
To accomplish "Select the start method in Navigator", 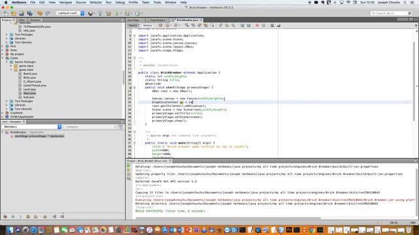I will 39,136.
